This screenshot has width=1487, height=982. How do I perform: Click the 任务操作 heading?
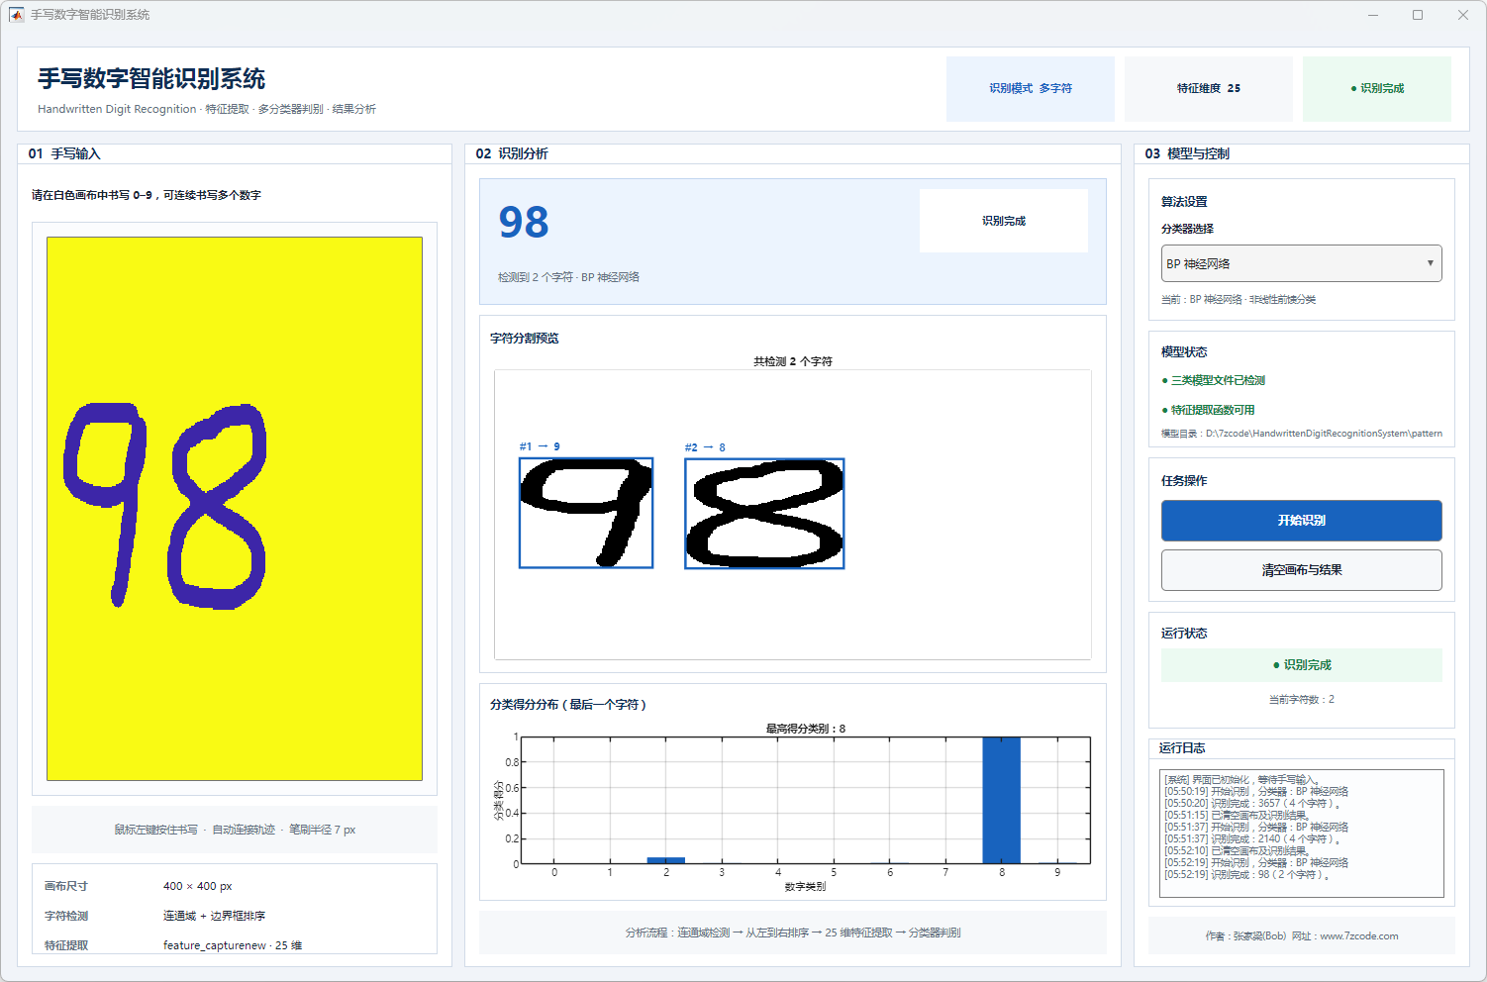(x=1184, y=481)
